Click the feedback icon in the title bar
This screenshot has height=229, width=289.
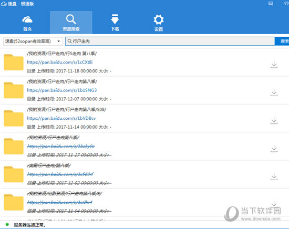click(x=271, y=3)
